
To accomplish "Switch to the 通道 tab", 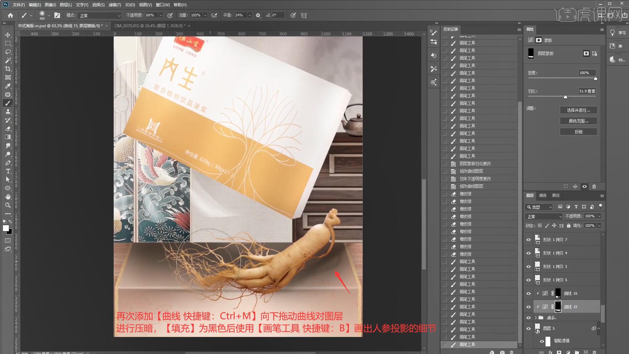I will click(543, 195).
